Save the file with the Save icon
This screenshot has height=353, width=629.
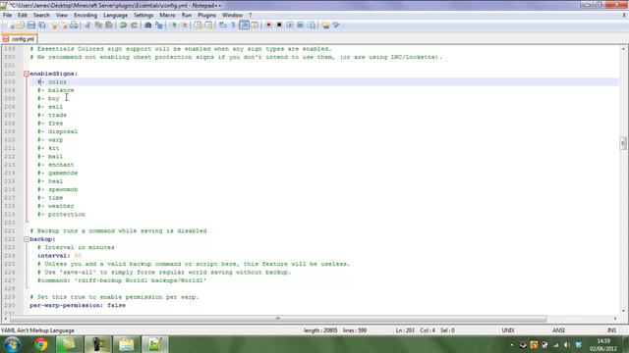click(31, 25)
